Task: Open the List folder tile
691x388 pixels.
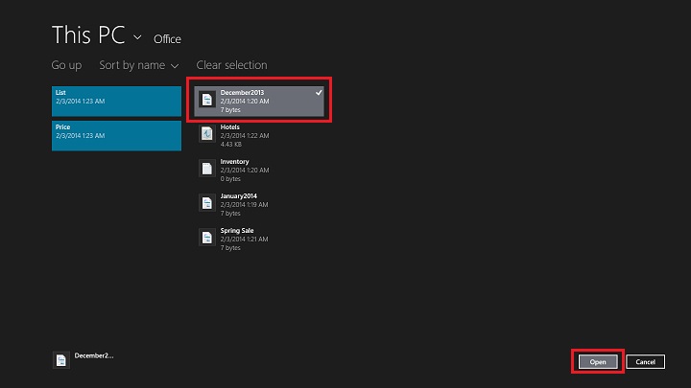Action: tap(116, 101)
